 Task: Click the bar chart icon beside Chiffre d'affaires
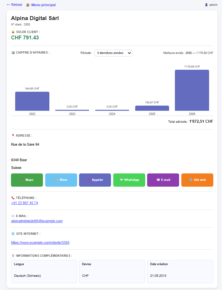(13, 53)
